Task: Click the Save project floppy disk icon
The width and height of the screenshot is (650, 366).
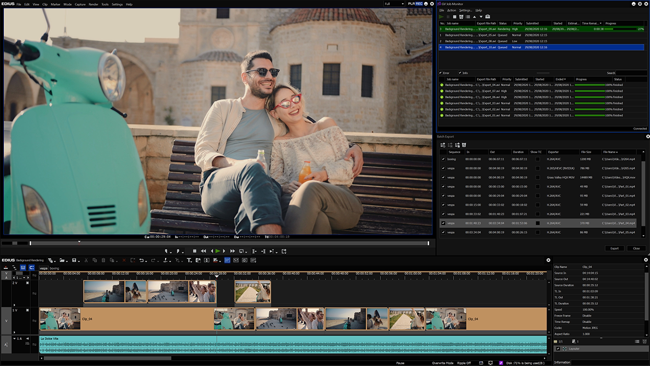Action: pyautogui.click(x=74, y=260)
